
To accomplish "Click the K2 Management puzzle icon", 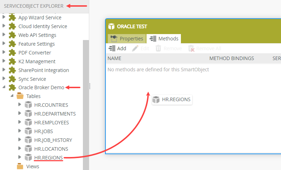I will [x=12, y=61].
